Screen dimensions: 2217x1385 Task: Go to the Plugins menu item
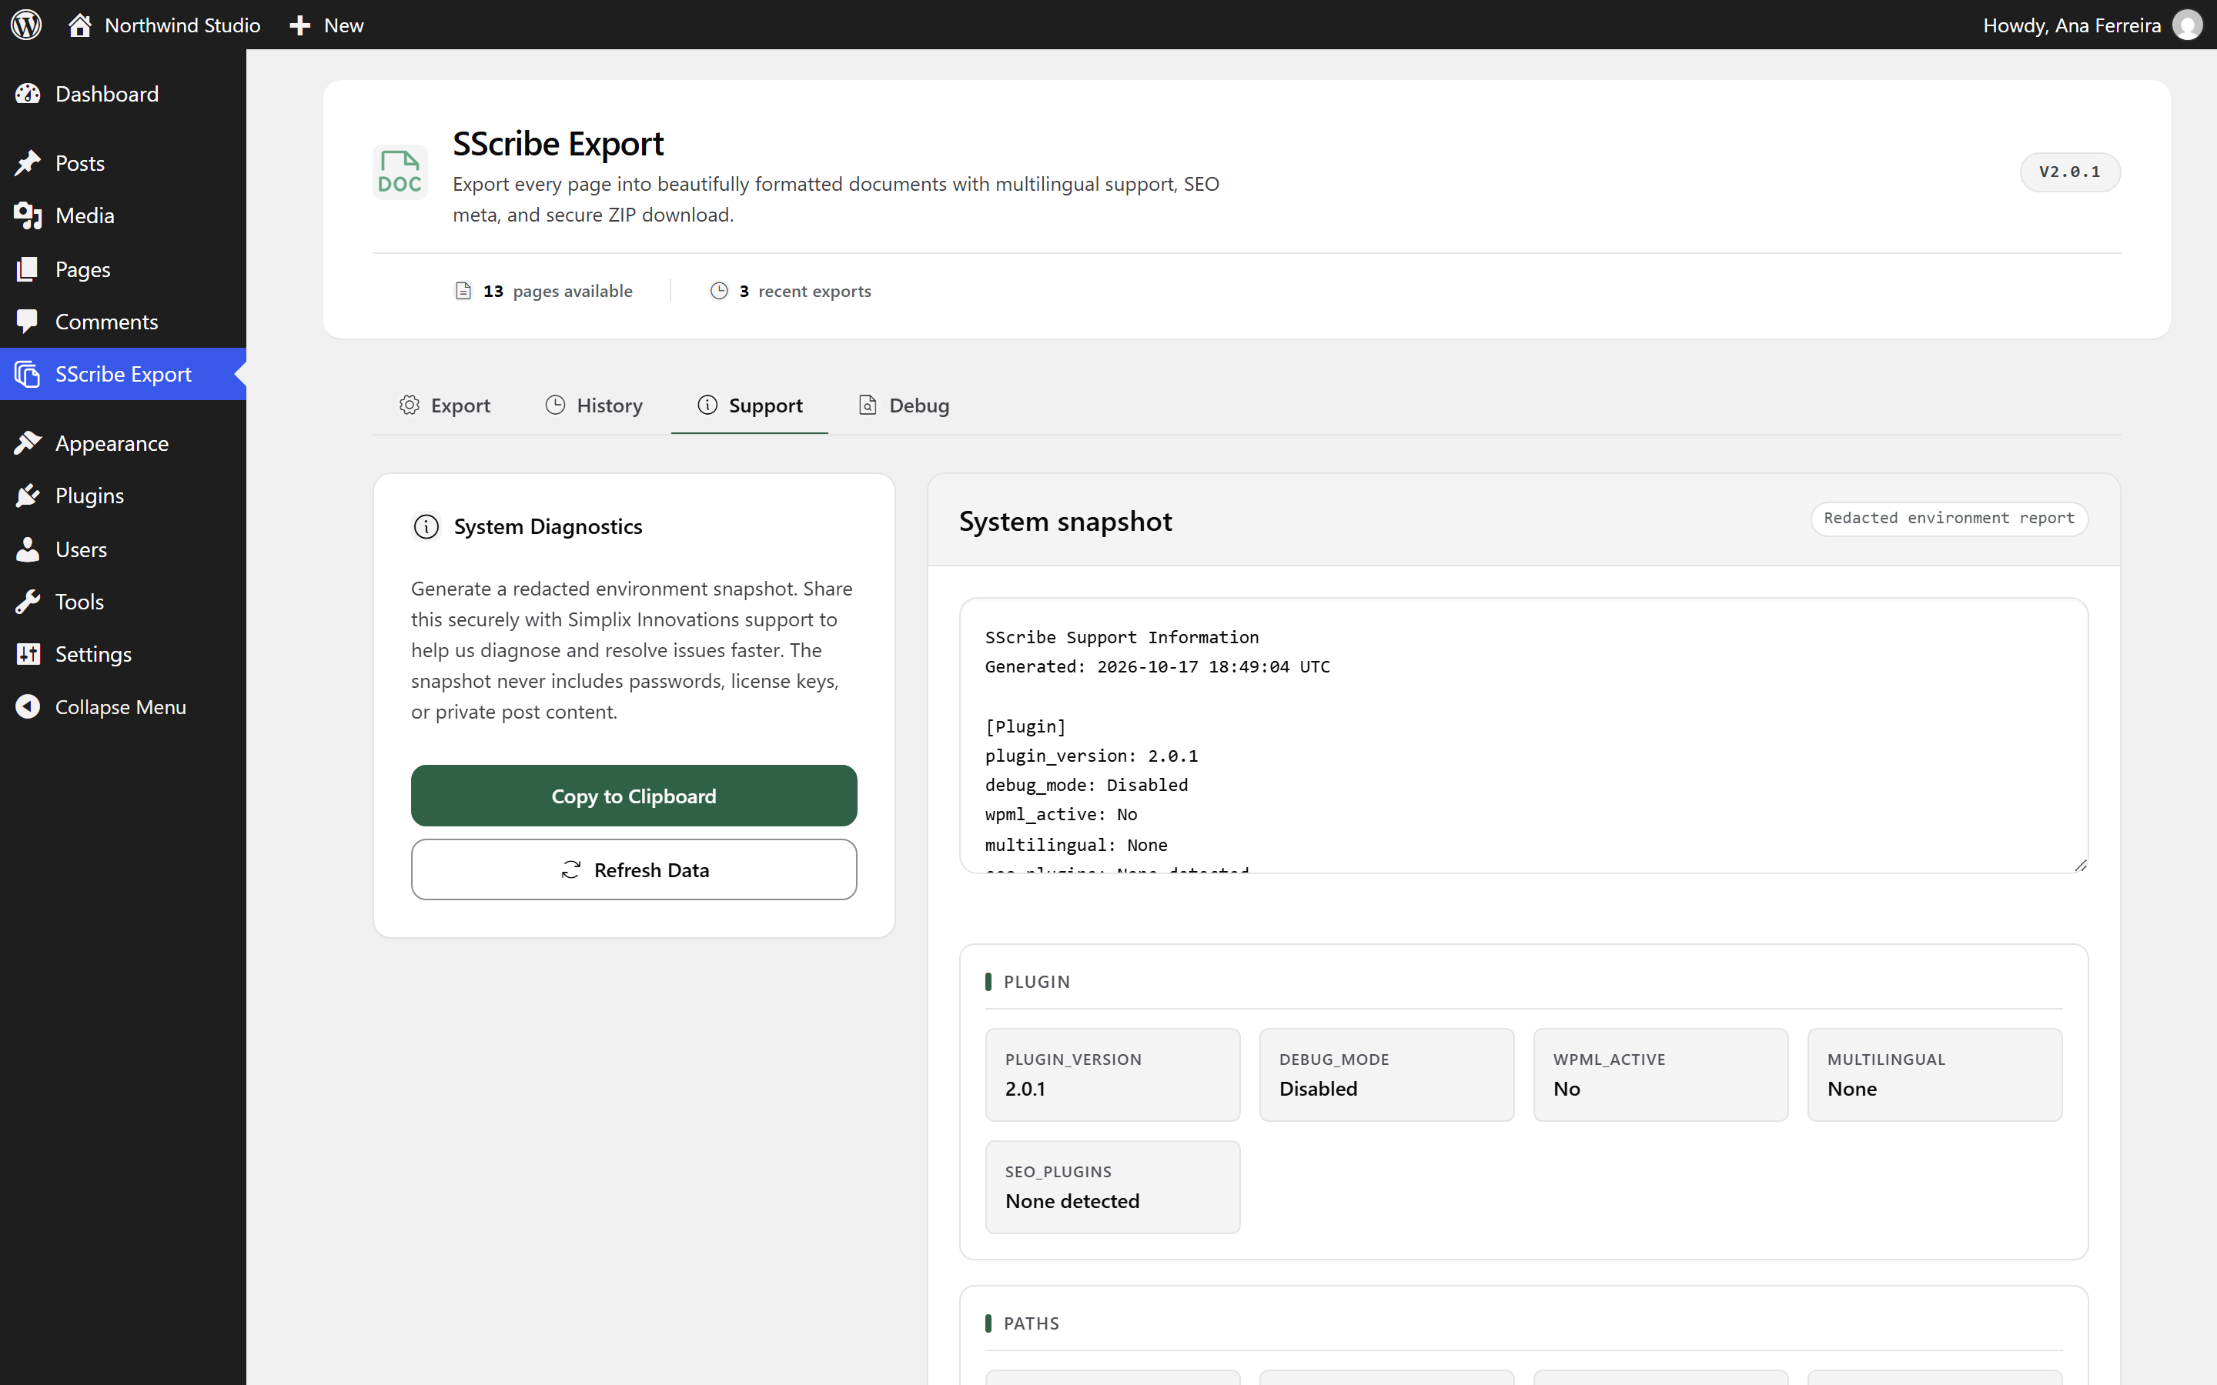coord(122,496)
